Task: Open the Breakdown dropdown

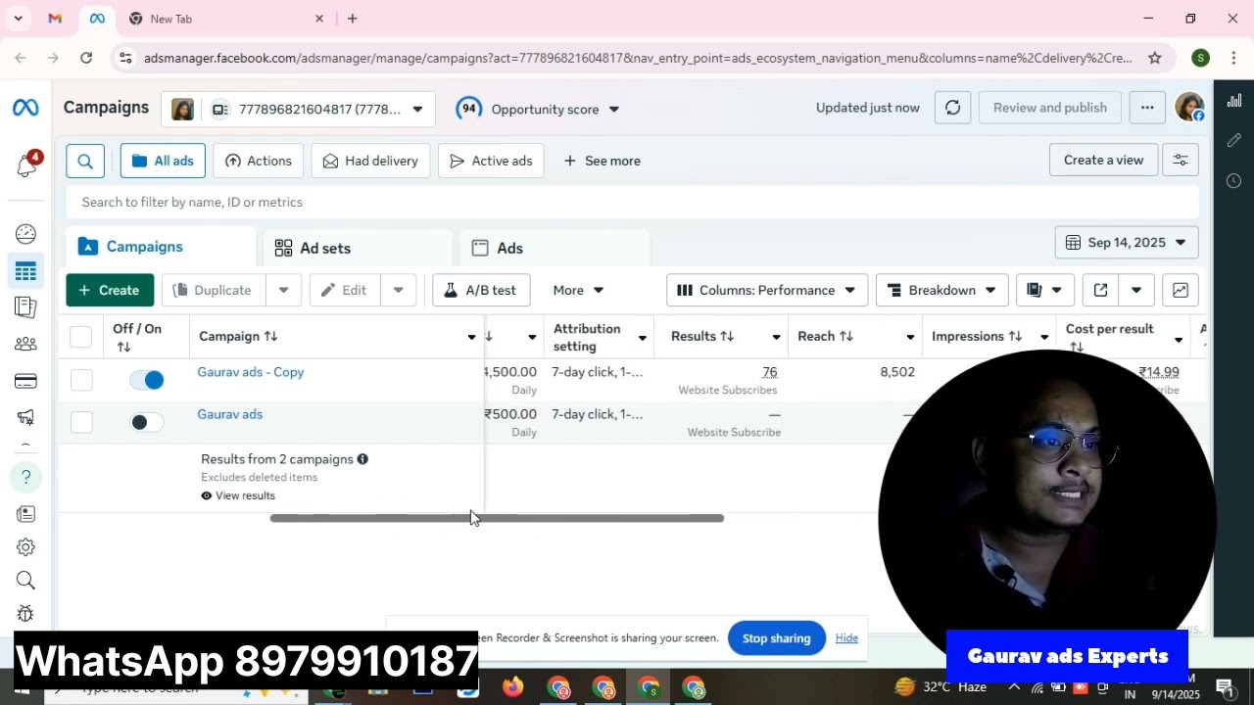Action: coord(941,290)
